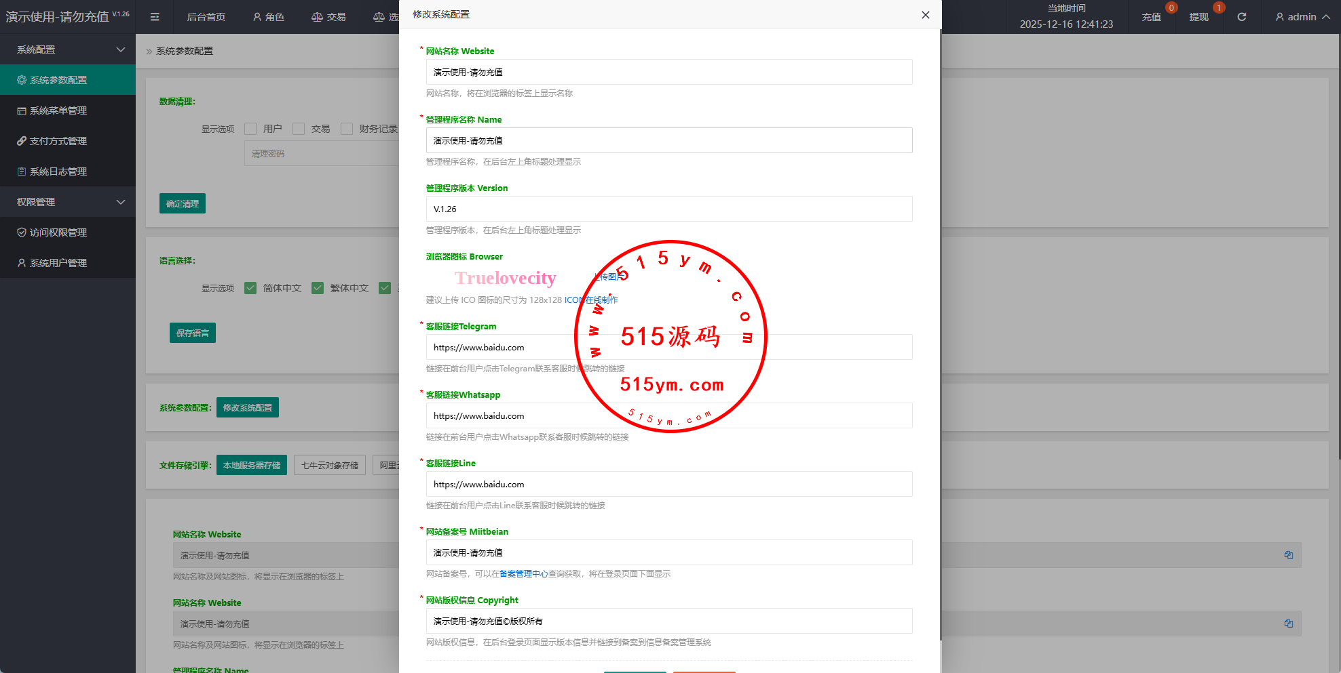Check the 用户 data-clearing checkbox
Image resolution: width=1341 pixels, height=673 pixels.
tap(250, 129)
